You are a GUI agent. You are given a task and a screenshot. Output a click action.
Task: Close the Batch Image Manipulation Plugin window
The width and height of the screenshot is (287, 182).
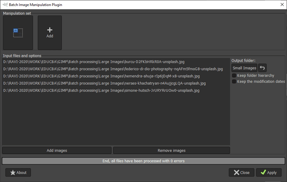click(x=282, y=5)
